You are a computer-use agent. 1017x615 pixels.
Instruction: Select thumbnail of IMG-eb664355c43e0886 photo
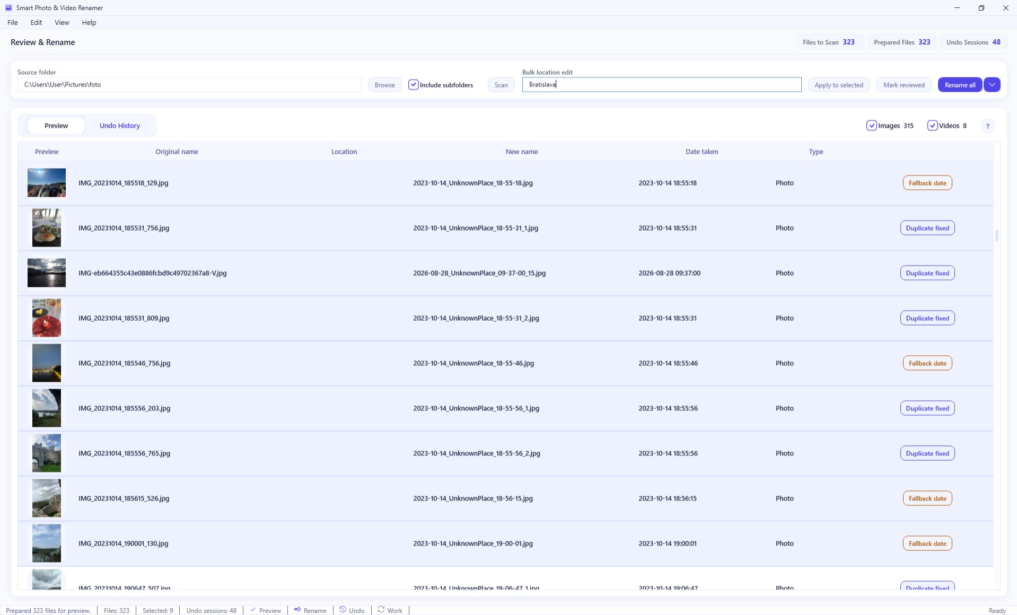pos(47,273)
